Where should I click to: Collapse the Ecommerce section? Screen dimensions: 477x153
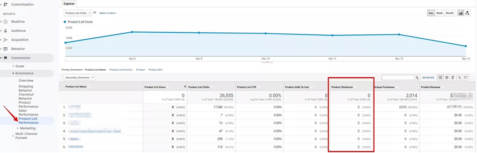point(13,73)
